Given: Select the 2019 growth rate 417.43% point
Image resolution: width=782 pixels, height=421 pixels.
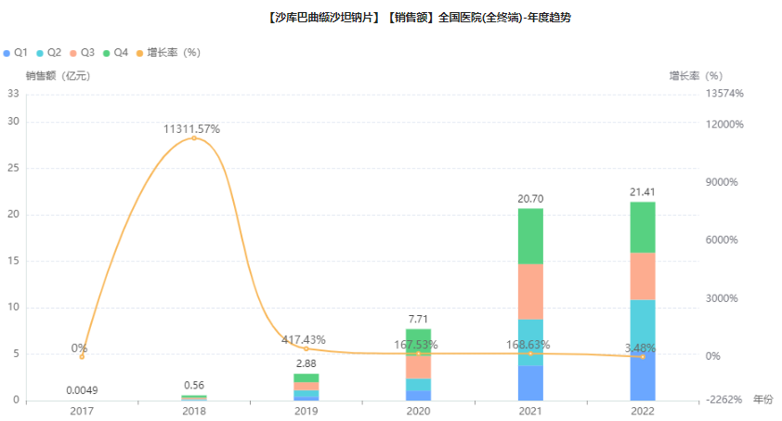Looking at the screenshot, I should (x=306, y=349).
